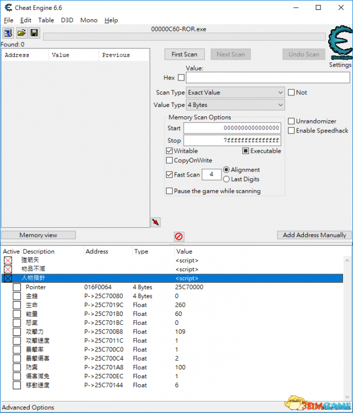Click the address list scroll-up arrow
Image resolution: width=353 pixels, height=413 pixels.
tap(347, 261)
